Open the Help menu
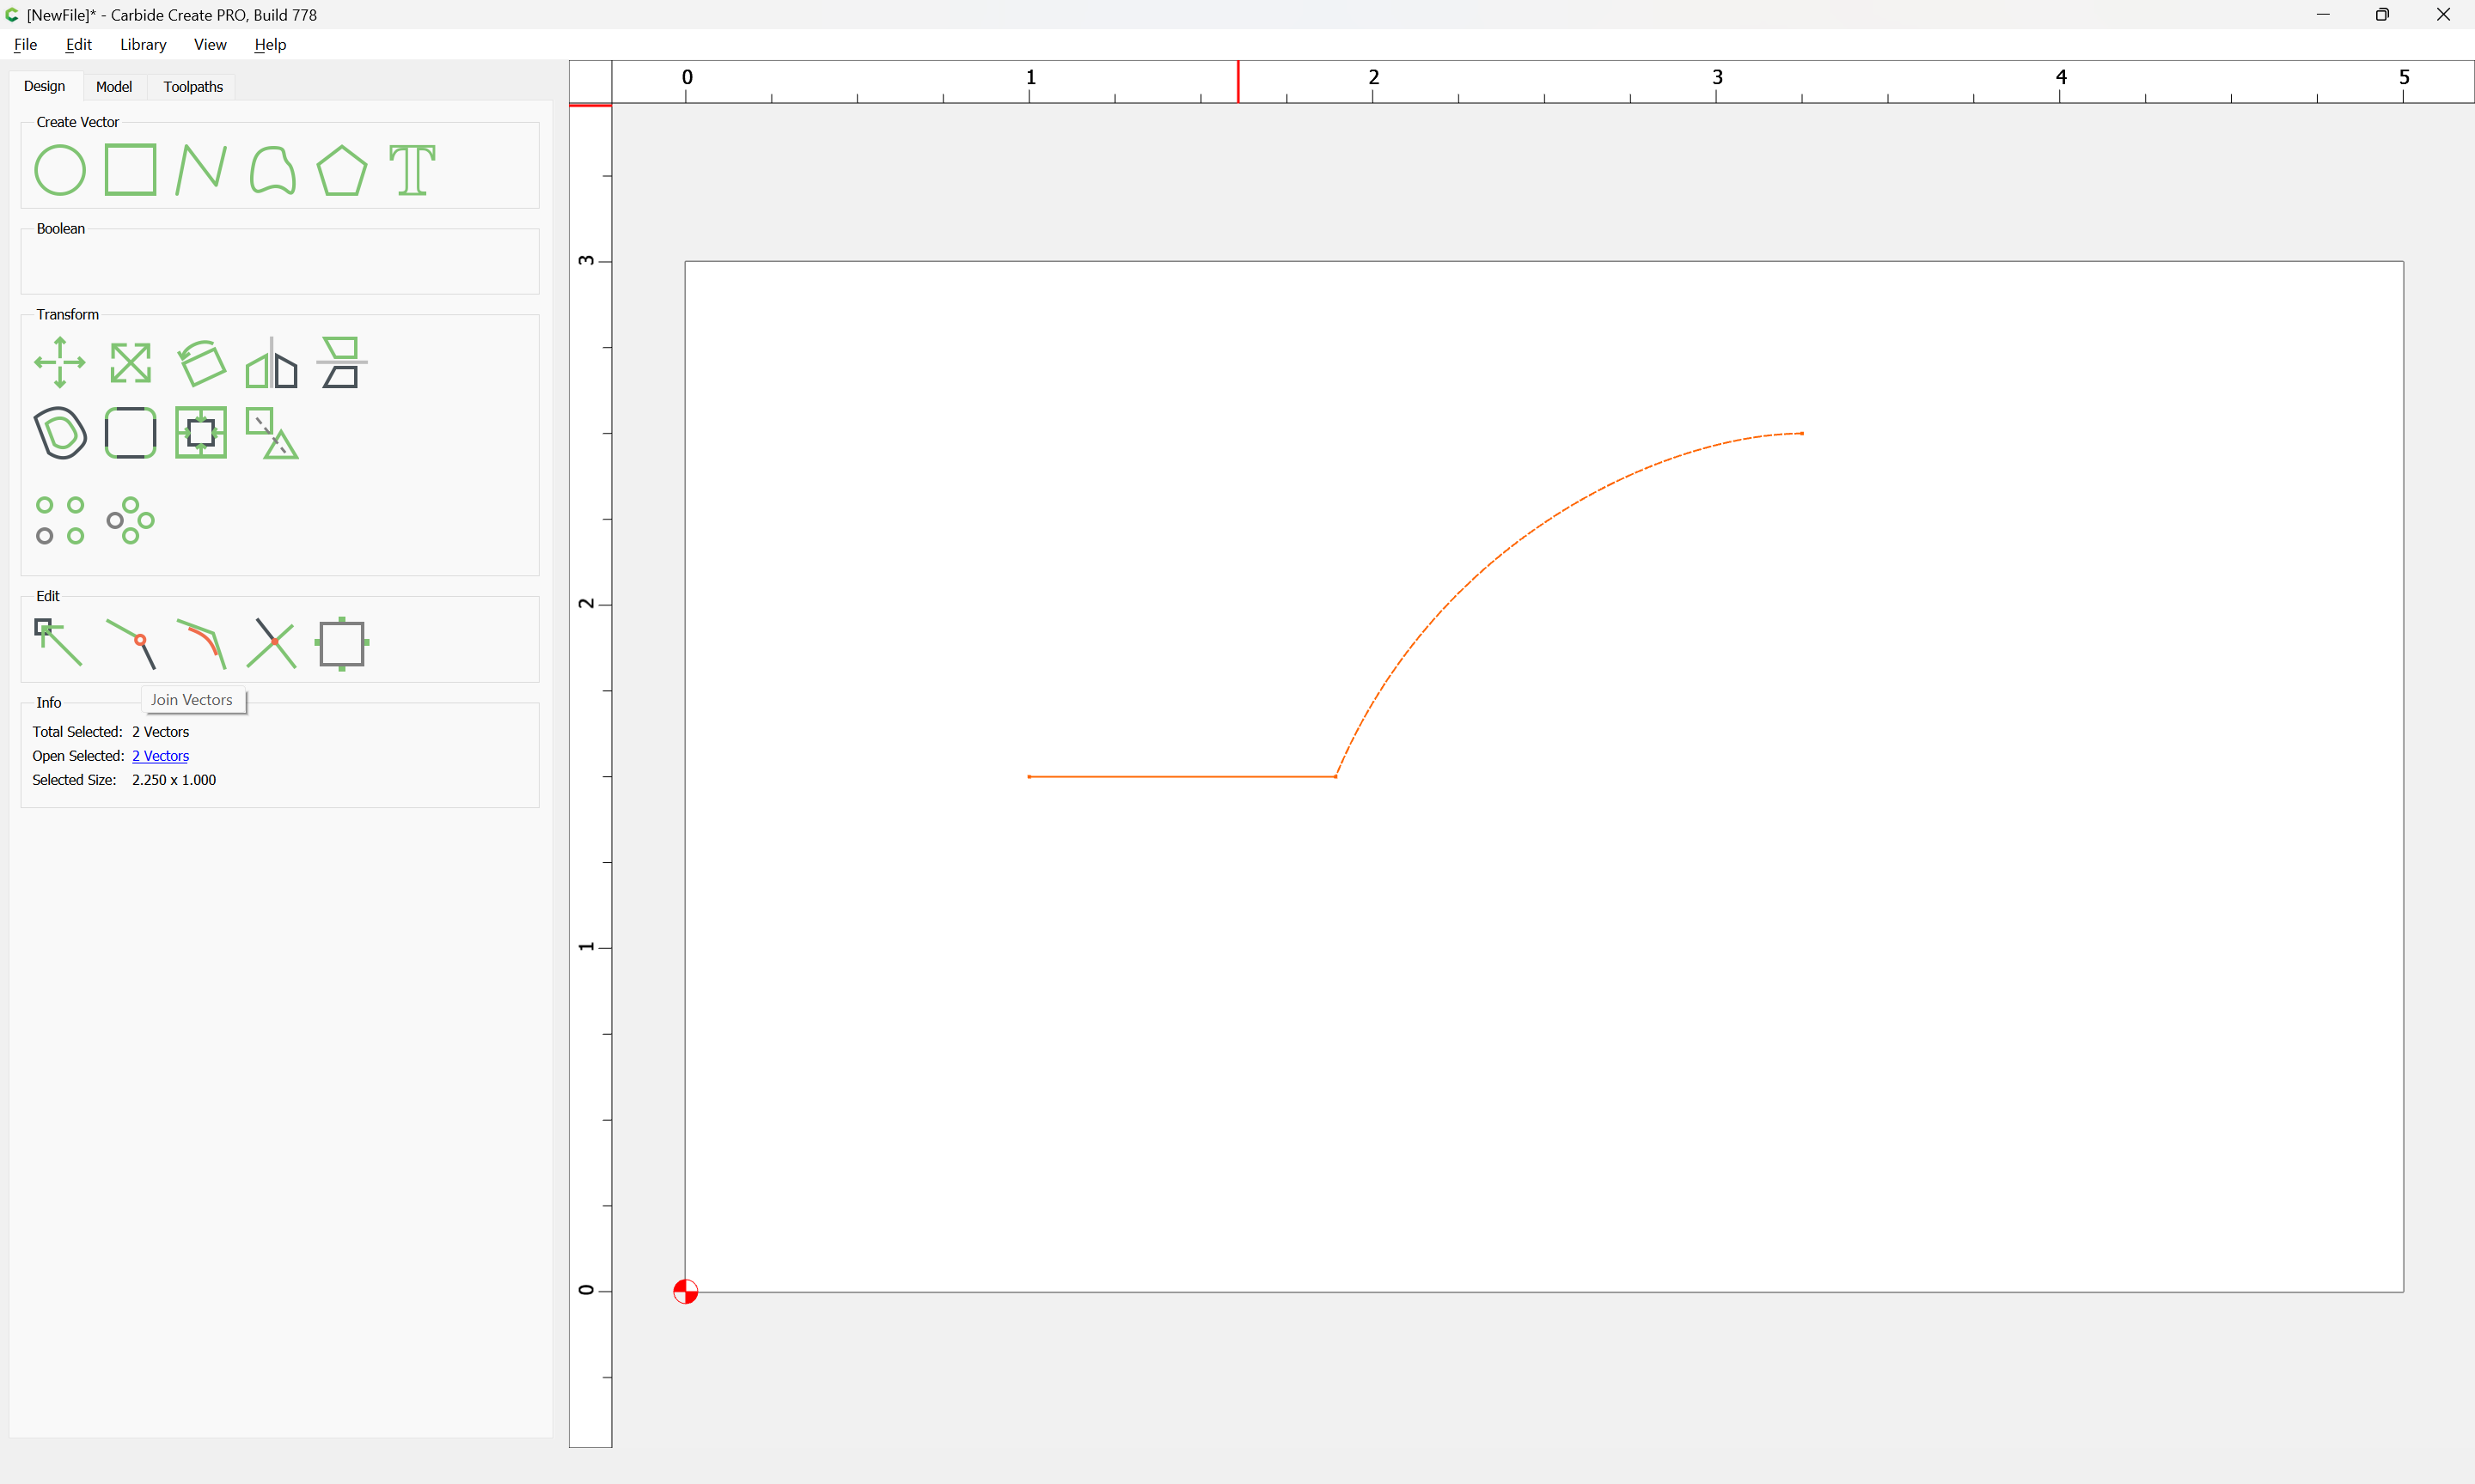 tap(270, 45)
